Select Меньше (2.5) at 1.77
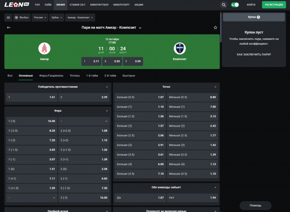Image resolution: width=290 pixels, height=212 pixels. coord(192,136)
